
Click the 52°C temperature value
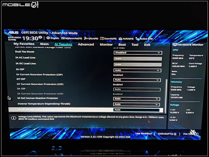[x=192, y=58]
